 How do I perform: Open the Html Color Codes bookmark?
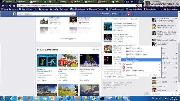(x=77, y=9)
